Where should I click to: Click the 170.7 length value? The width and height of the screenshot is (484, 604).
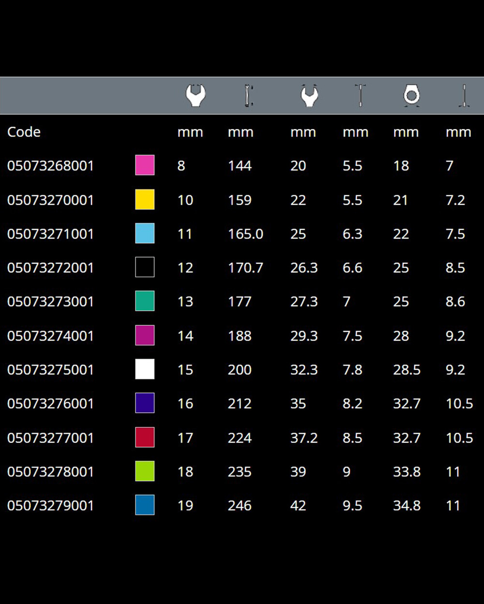coord(245,268)
